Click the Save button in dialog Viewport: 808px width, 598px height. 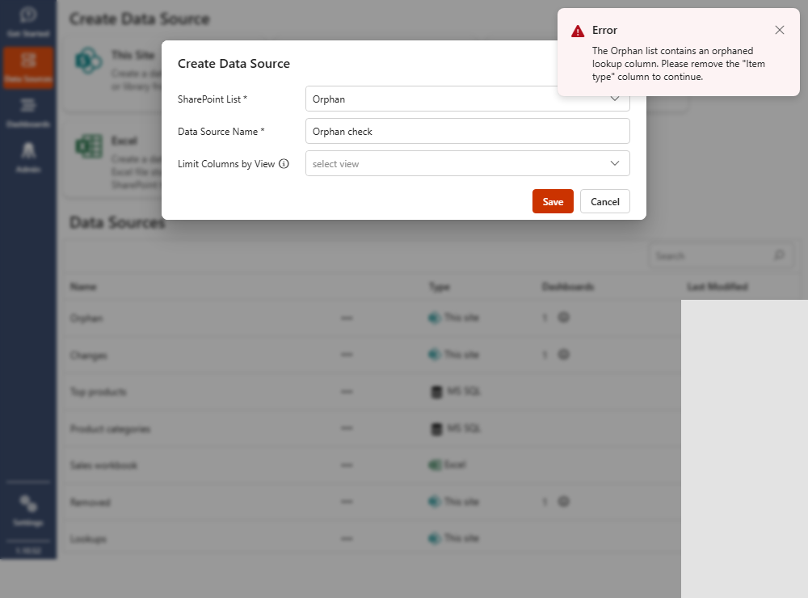[x=553, y=201]
